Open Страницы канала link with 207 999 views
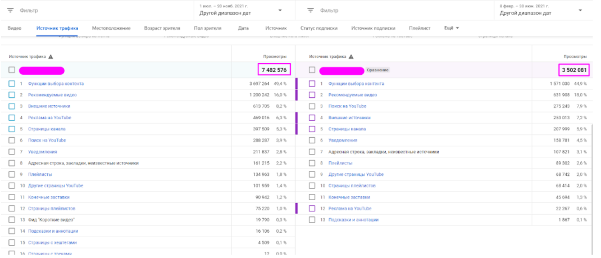This screenshot has height=258, width=601. tap(347, 129)
